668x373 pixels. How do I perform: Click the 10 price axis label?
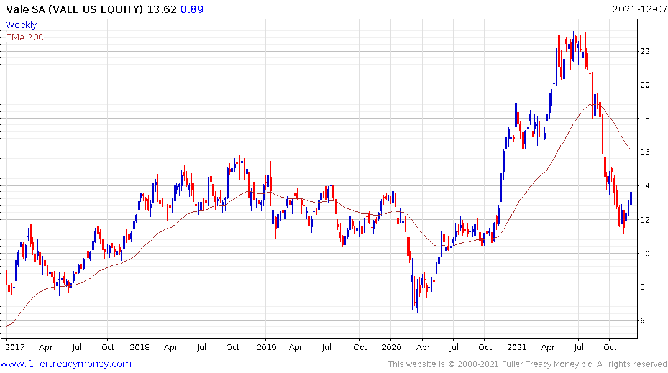645,253
